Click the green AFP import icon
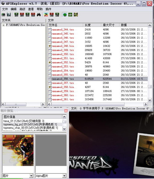Screen dimensions: 154x179 click(57, 15)
